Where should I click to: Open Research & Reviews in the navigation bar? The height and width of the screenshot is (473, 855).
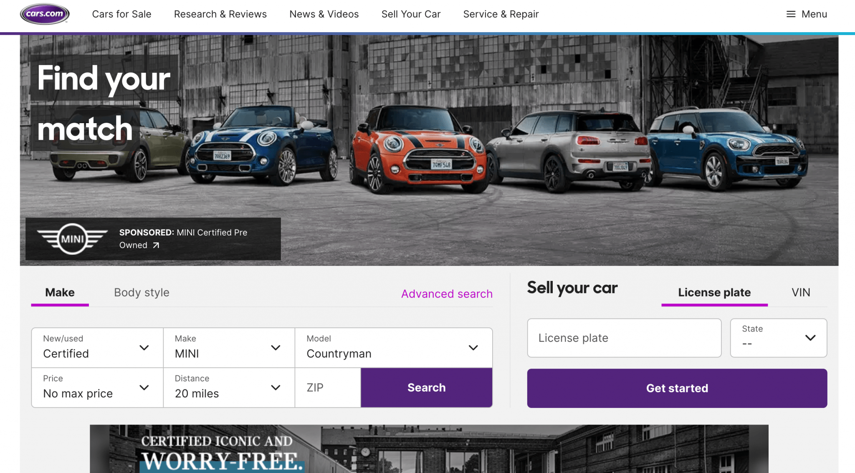pos(220,14)
